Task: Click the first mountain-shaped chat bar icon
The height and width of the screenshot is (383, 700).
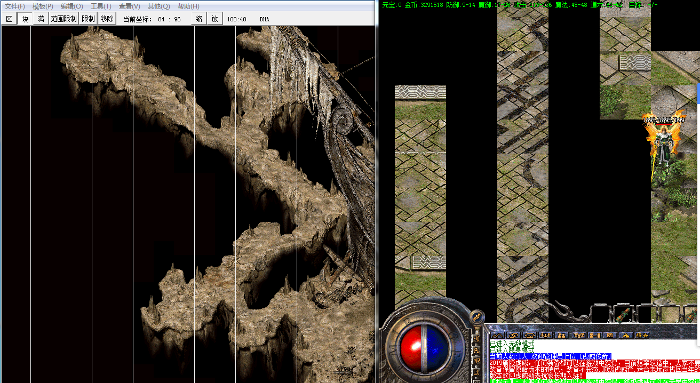Action: click(498, 335)
